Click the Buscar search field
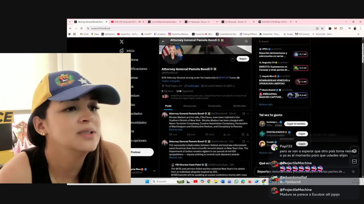The height and width of the screenshot is (204, 364). pyautogui.click(x=283, y=41)
